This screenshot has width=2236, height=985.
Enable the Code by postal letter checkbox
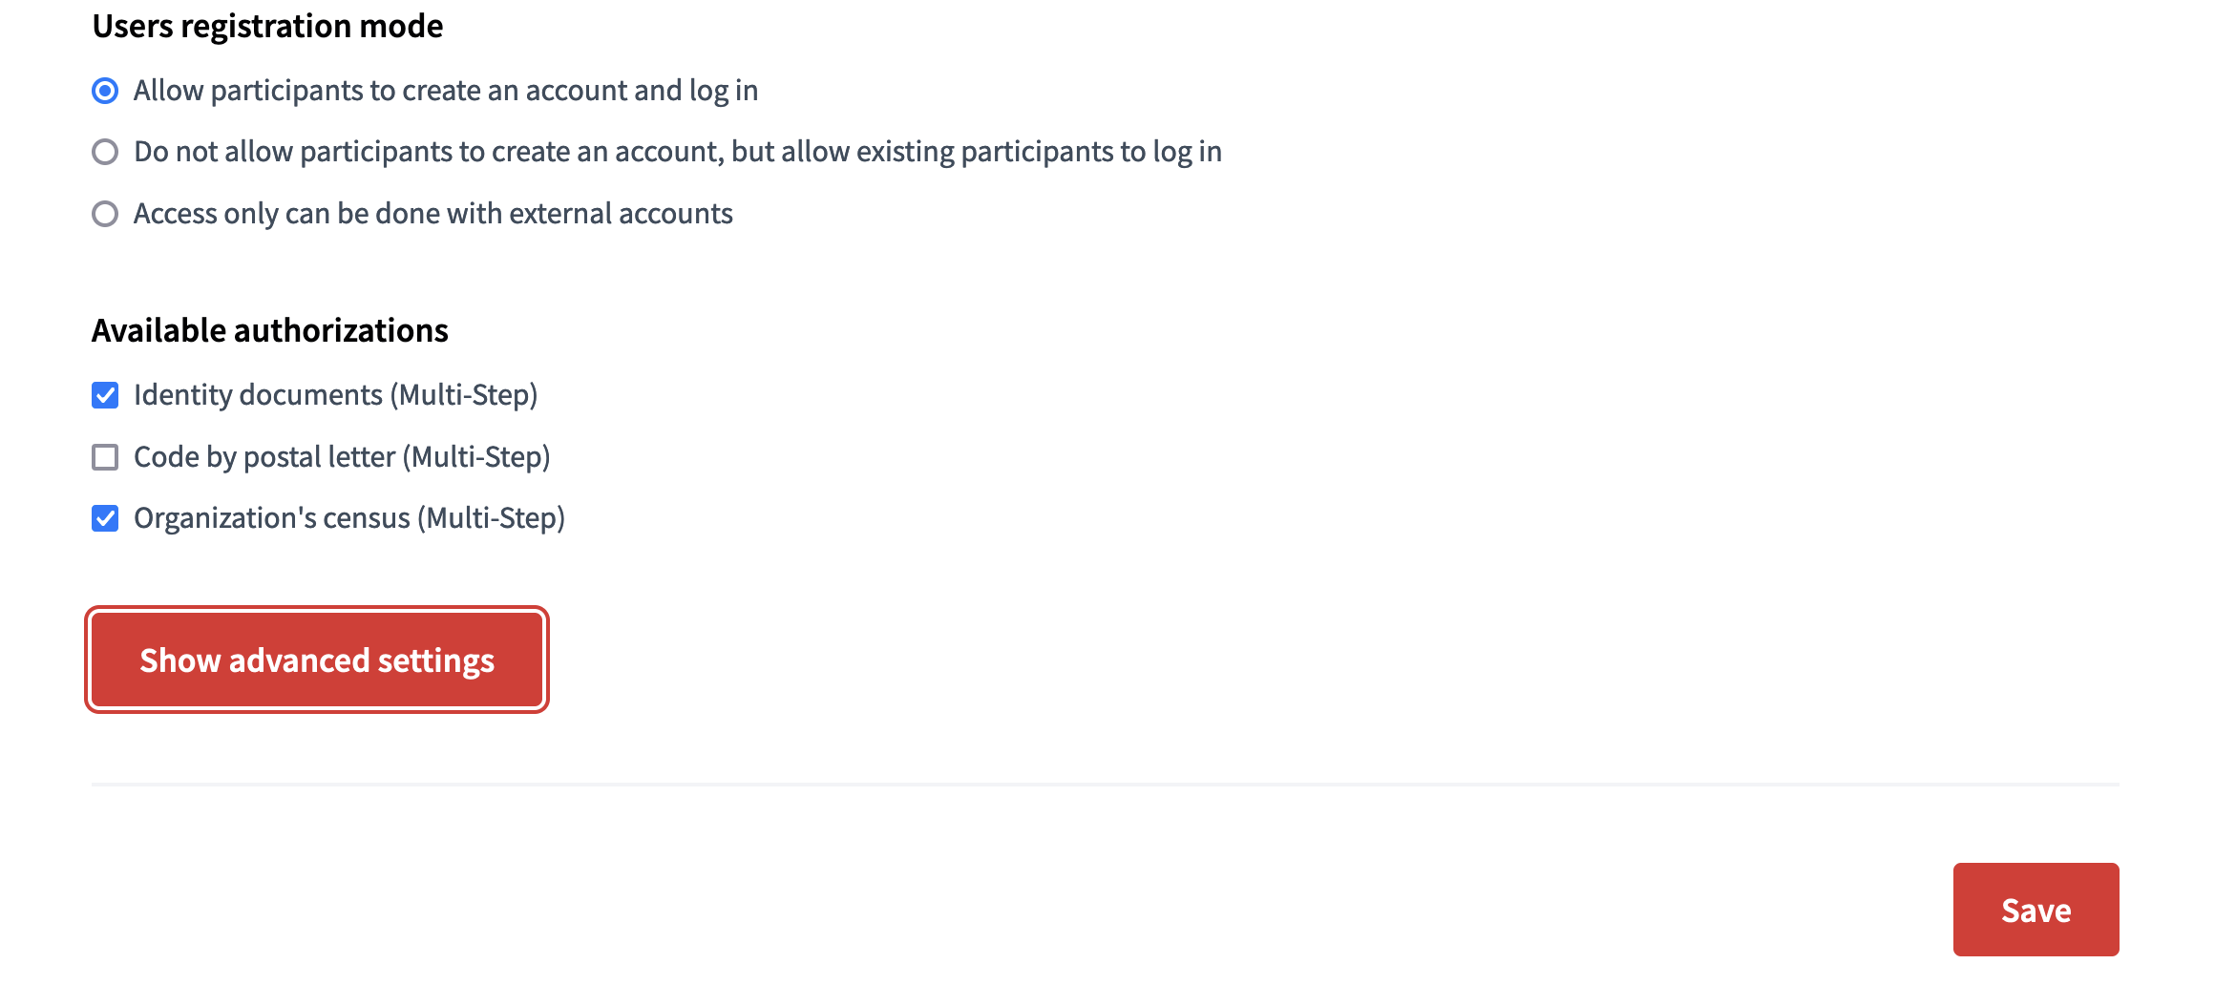(x=105, y=457)
